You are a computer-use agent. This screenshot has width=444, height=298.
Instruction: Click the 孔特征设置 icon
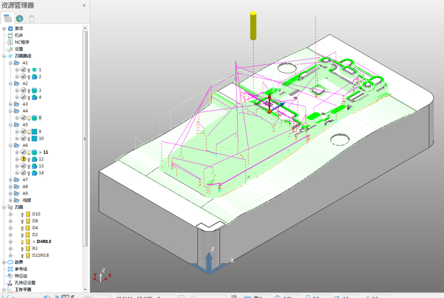(x=10, y=282)
